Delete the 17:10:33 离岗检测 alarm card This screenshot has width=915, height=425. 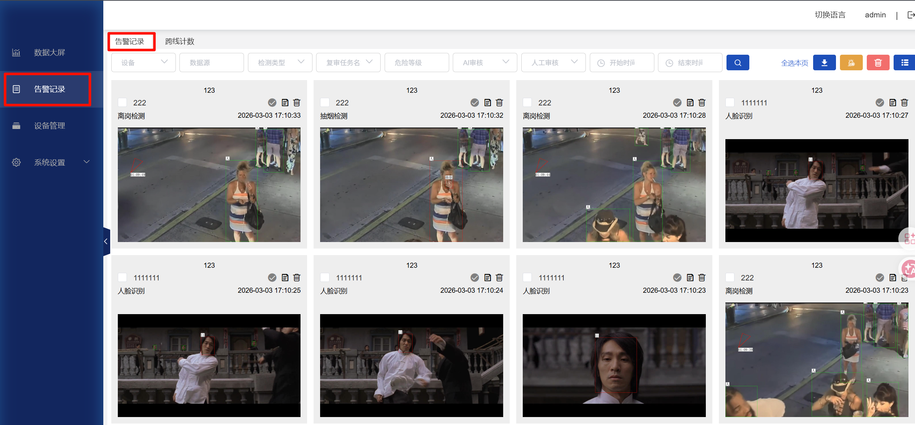click(x=297, y=103)
